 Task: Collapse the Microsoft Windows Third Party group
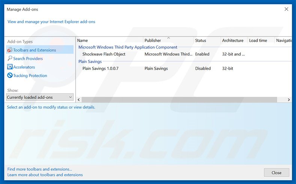pyautogui.click(x=128, y=47)
